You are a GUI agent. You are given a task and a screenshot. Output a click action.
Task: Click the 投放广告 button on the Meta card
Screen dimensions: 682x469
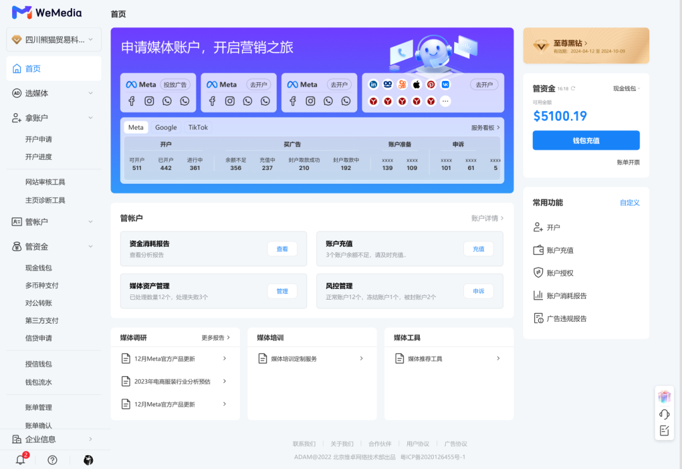point(175,85)
